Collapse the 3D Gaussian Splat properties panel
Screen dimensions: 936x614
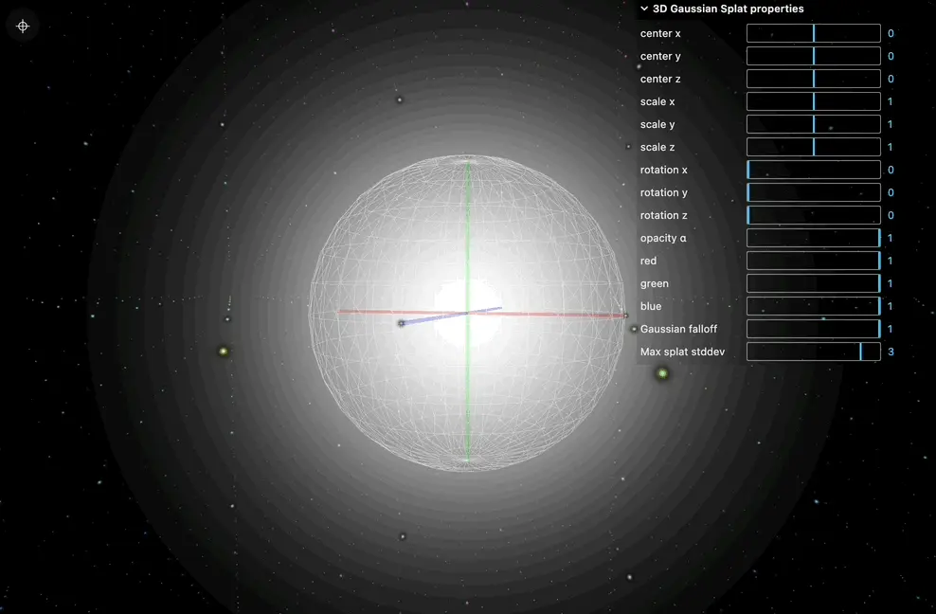645,9
